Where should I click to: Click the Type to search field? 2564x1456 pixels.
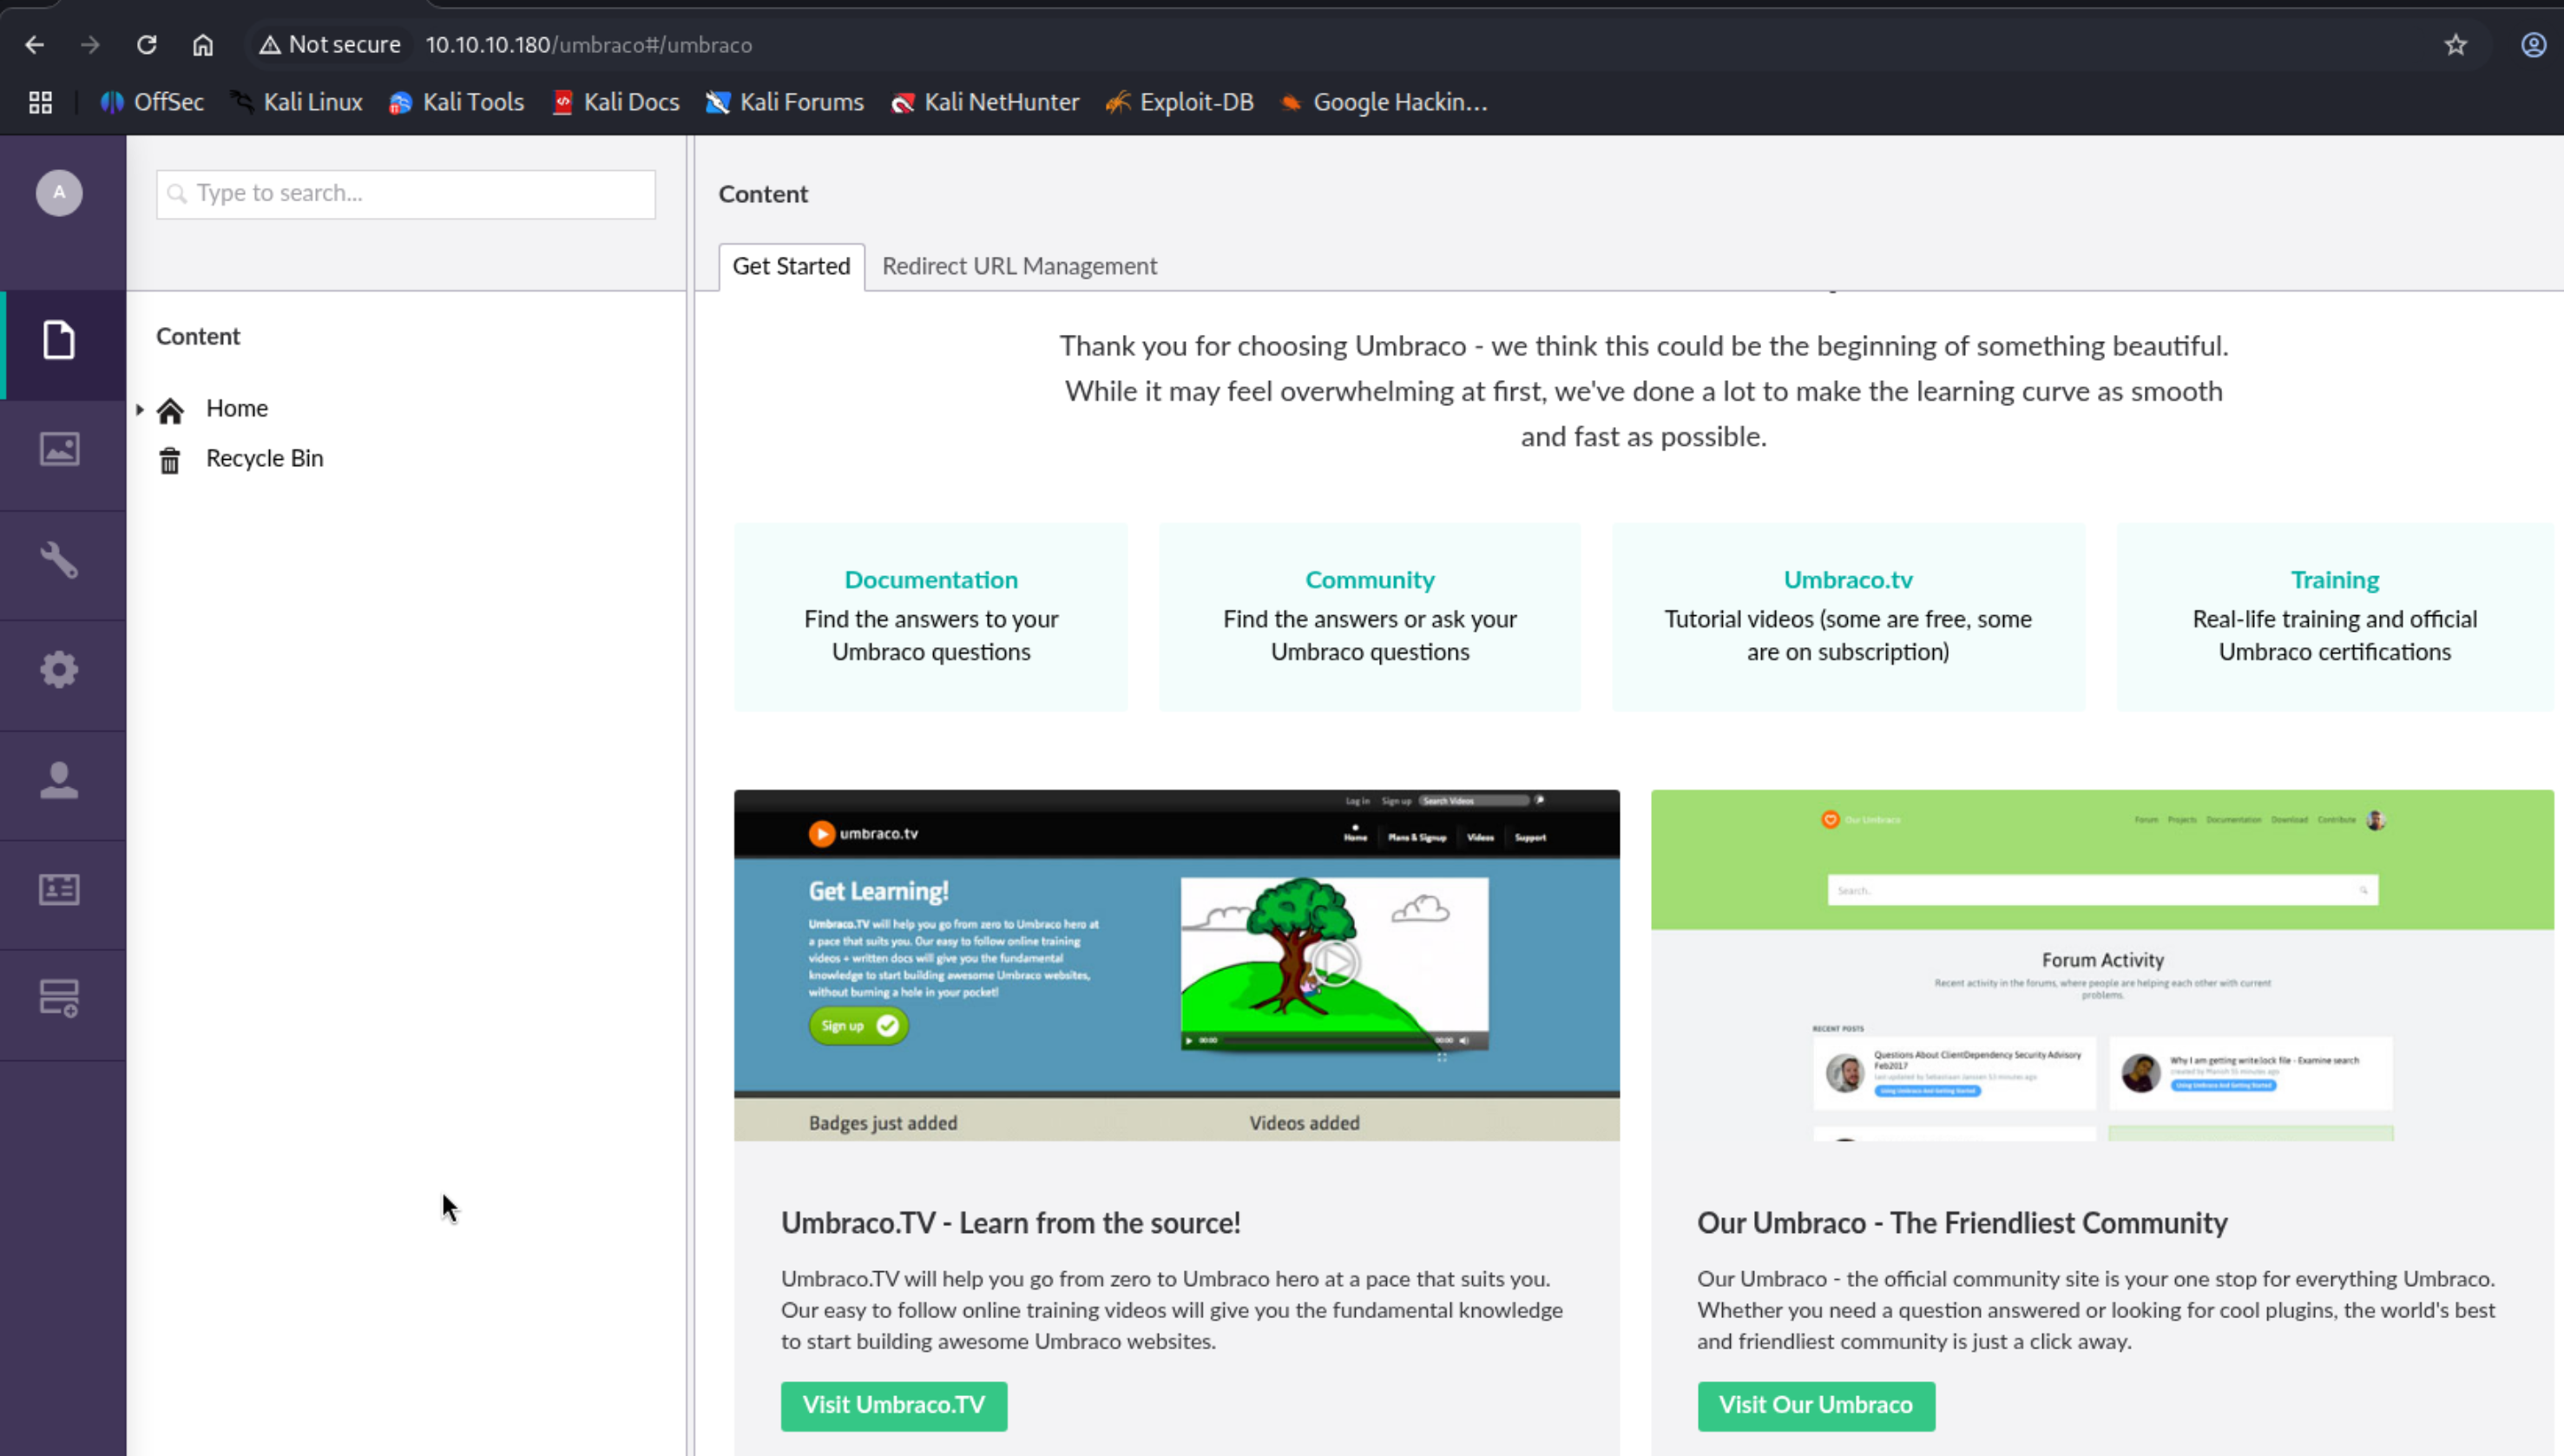click(406, 194)
